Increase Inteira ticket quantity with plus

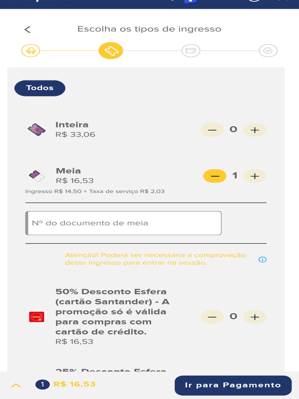(x=255, y=130)
